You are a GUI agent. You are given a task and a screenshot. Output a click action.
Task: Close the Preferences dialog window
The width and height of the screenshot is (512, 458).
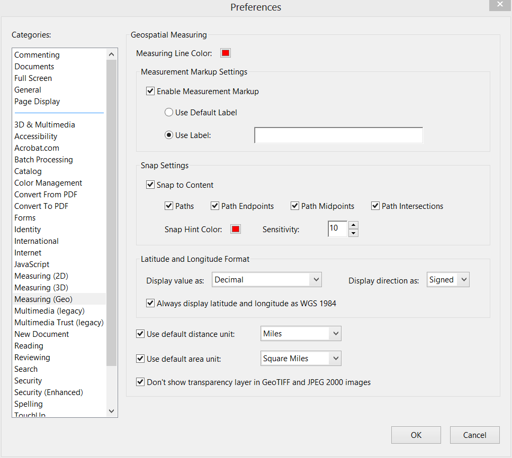click(x=500, y=5)
